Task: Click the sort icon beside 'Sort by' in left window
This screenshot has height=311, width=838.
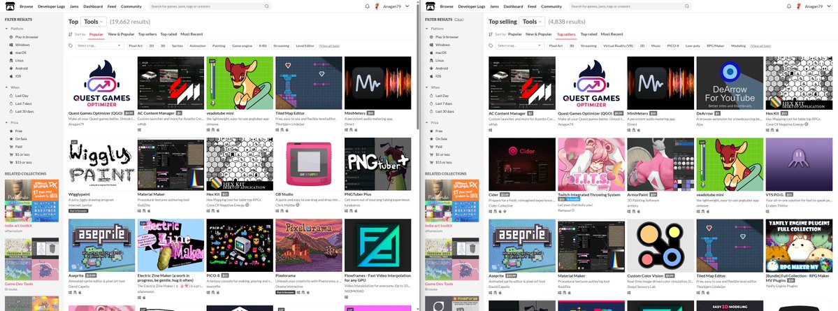Action: (x=71, y=34)
